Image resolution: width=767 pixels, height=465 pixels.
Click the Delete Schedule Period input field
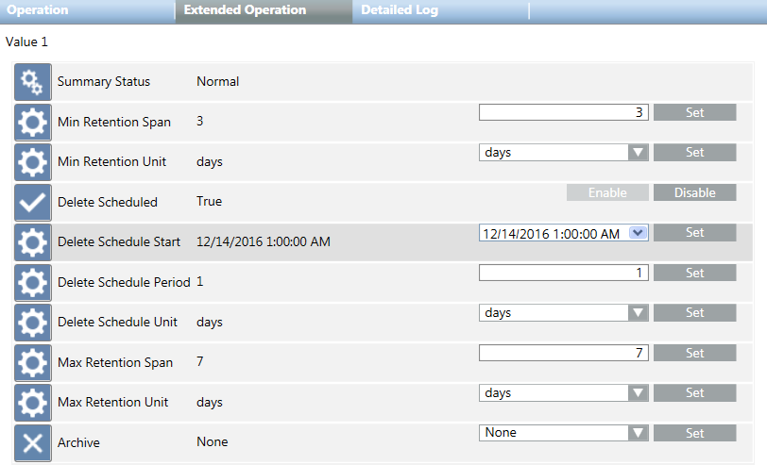(x=563, y=273)
